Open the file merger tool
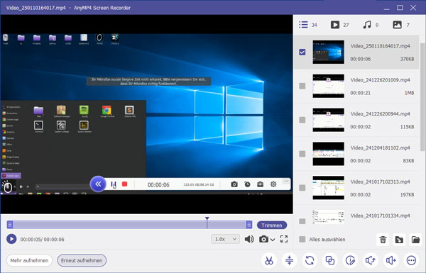This screenshot has height=273, width=426. pyautogui.click(x=330, y=260)
